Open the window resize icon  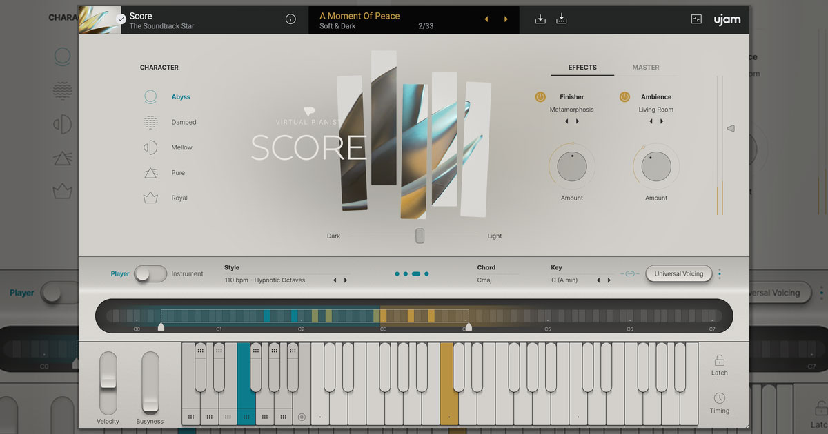pyautogui.click(x=696, y=19)
